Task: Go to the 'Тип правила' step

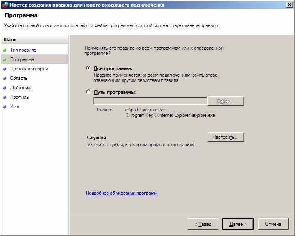Action: tap(23, 50)
